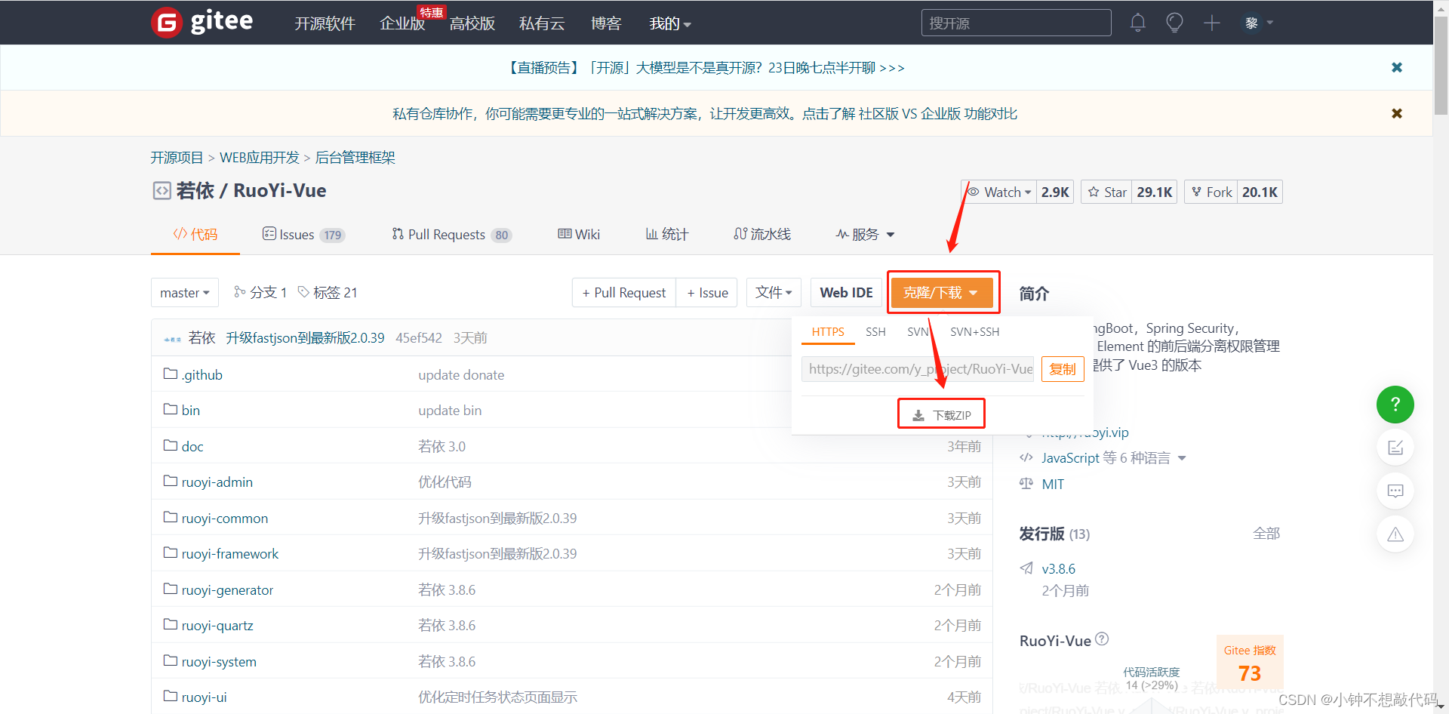Switch to the 流水线 tab
This screenshot has height=714, width=1449.
click(762, 234)
